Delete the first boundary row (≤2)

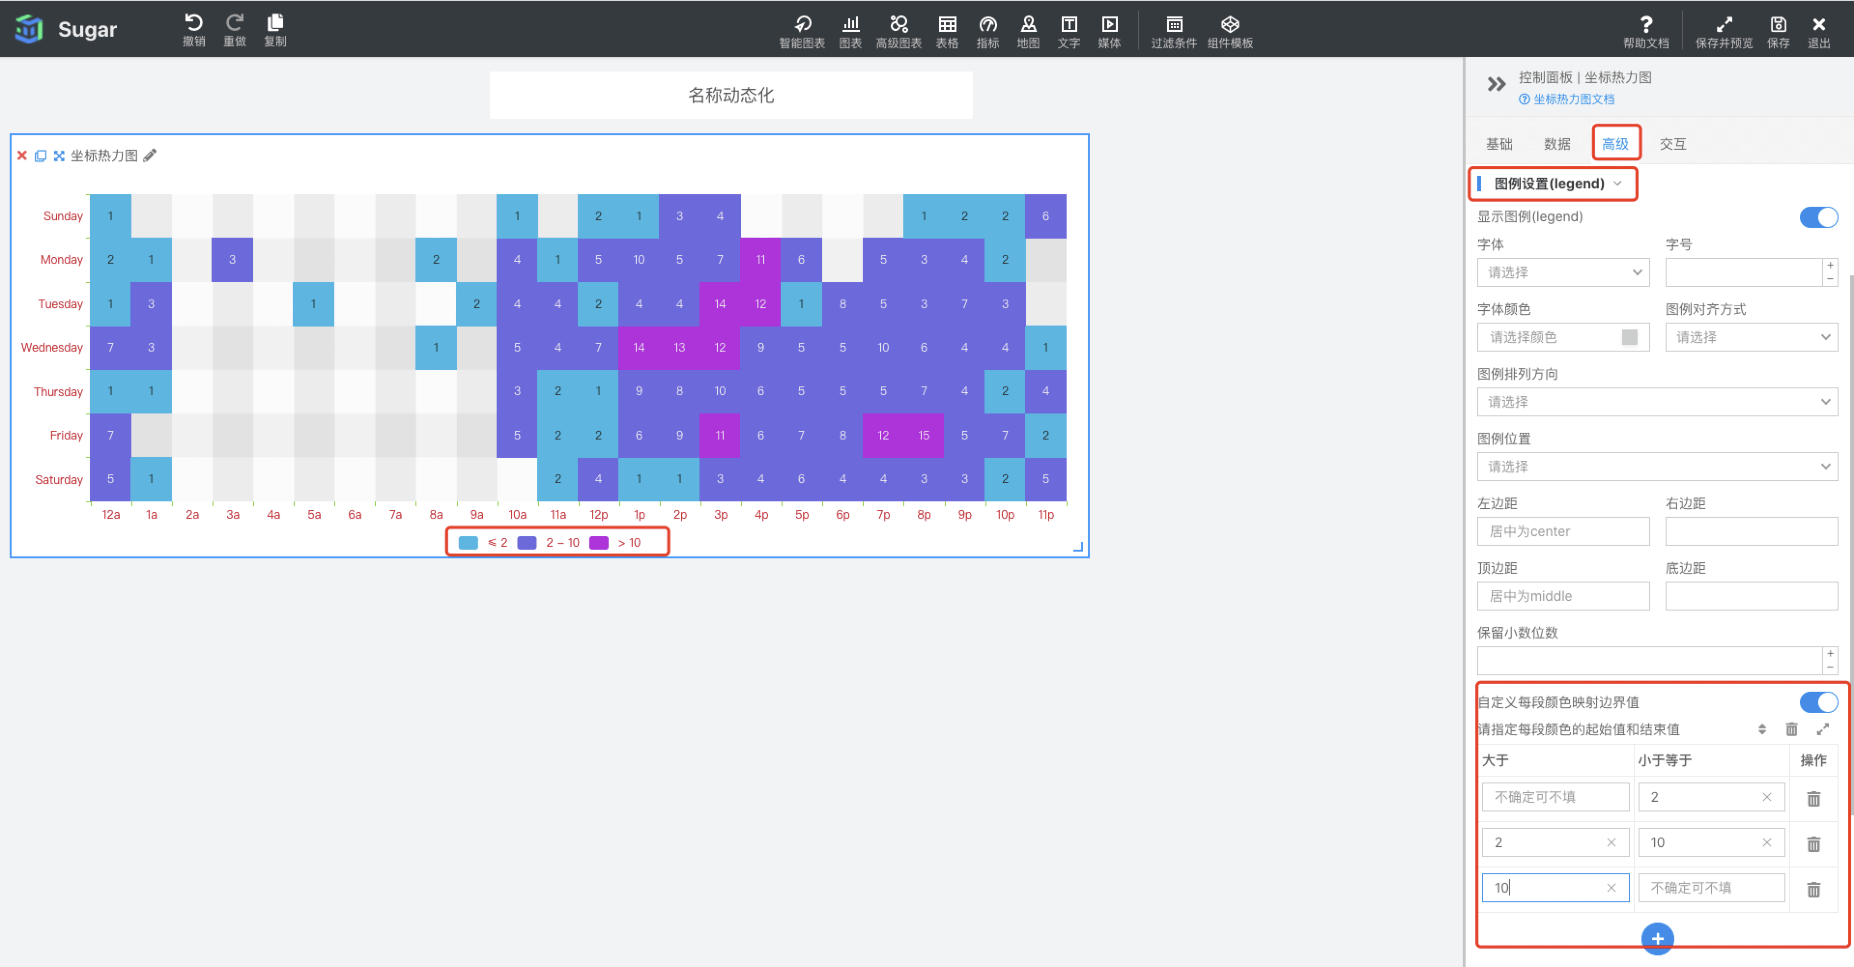(1813, 798)
